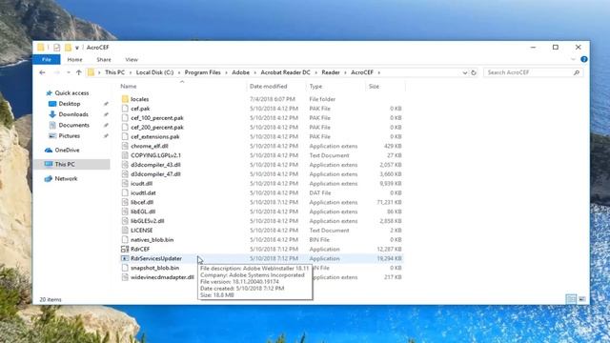Select the cef_100_percent.pak file icon
Viewport: 610px width, 343px height.
click(x=125, y=118)
